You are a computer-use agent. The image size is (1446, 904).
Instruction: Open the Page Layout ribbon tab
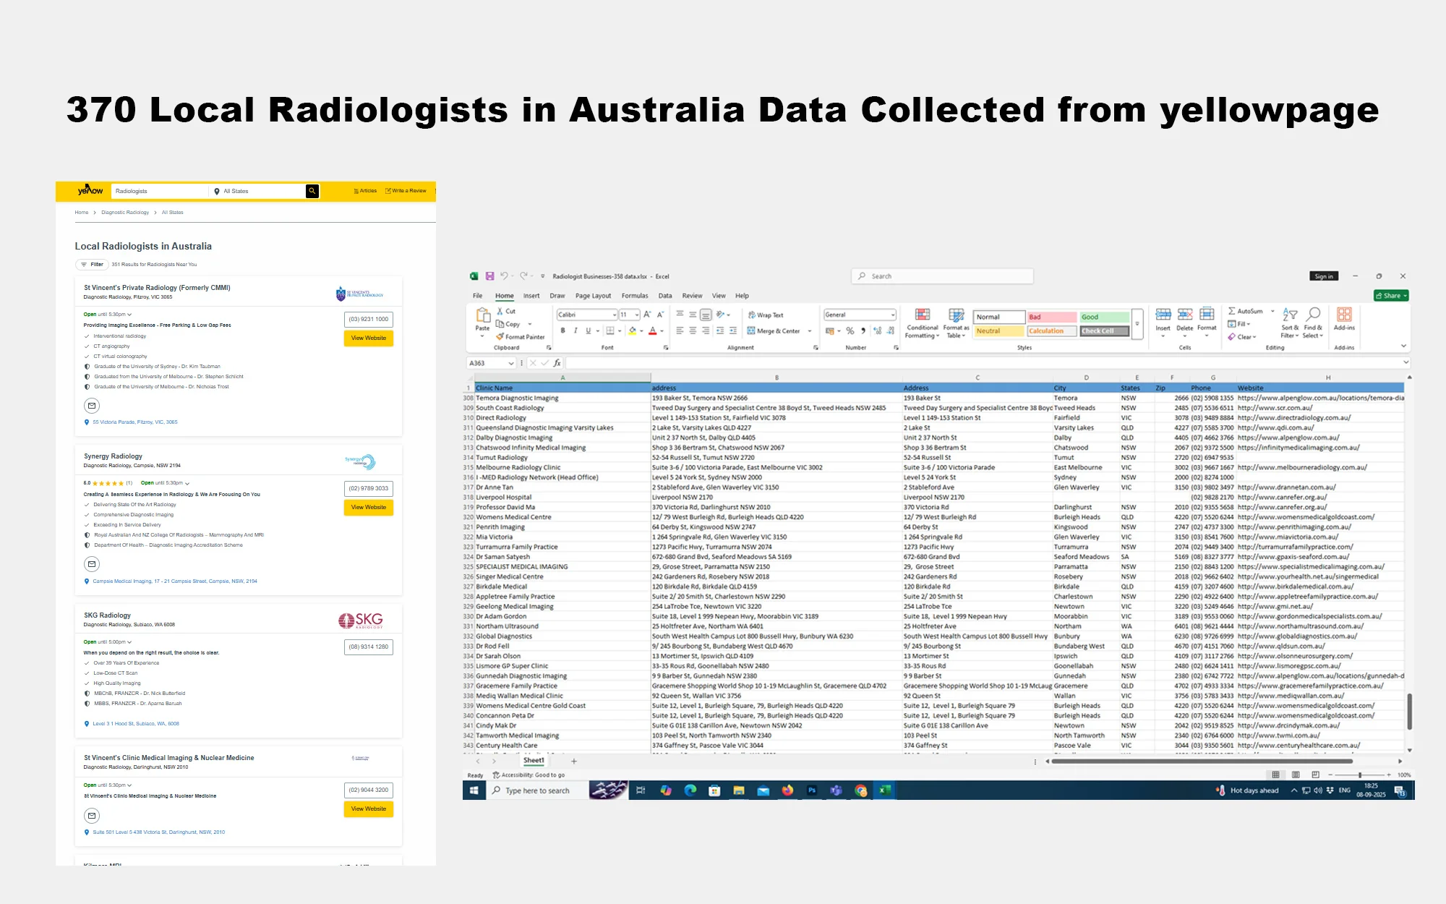pos(593,296)
